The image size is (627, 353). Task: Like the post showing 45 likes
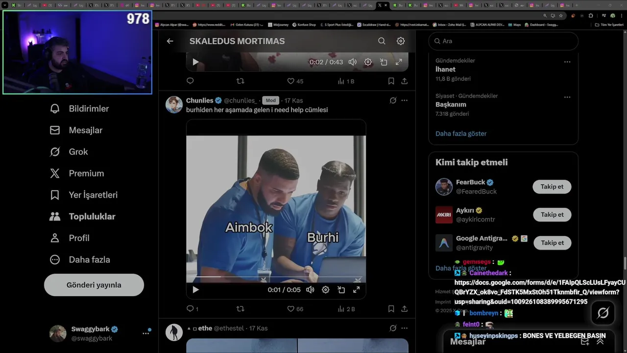(295, 81)
